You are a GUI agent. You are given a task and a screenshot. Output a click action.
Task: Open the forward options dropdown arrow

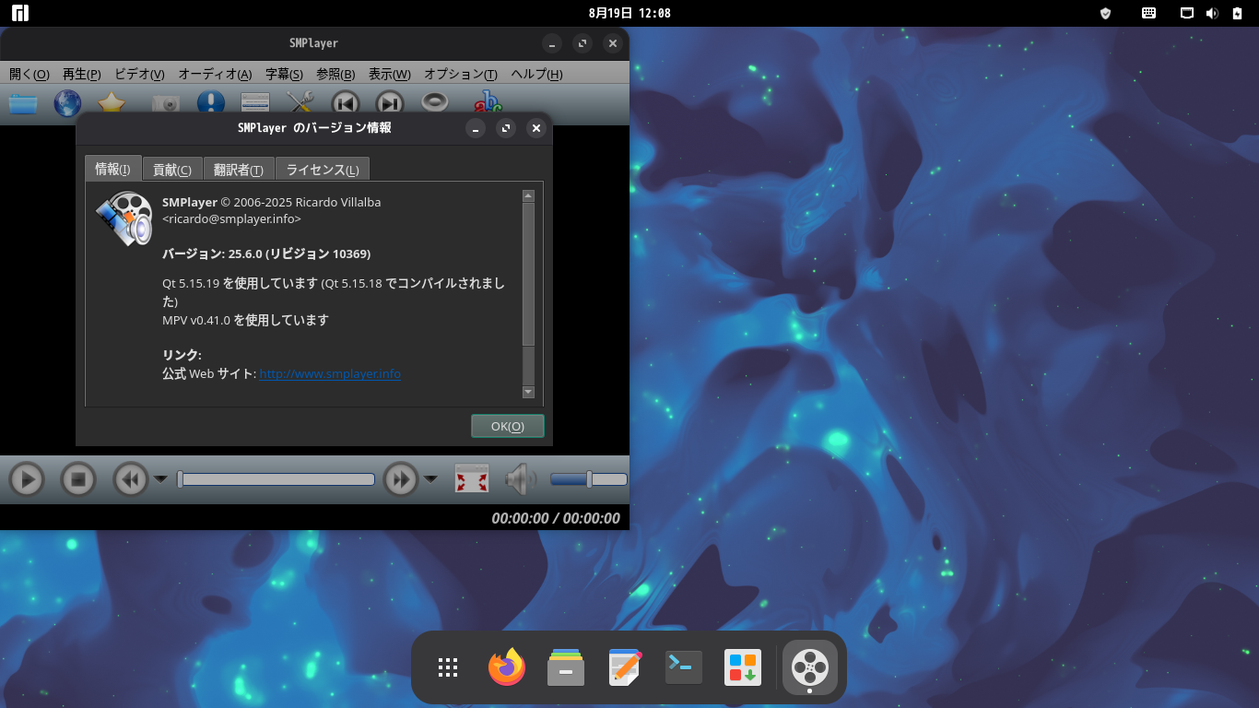[430, 479]
